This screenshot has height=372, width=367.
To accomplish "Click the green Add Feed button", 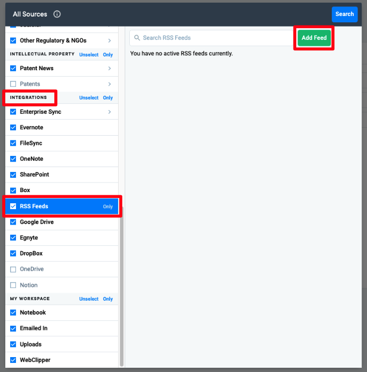I will point(314,38).
